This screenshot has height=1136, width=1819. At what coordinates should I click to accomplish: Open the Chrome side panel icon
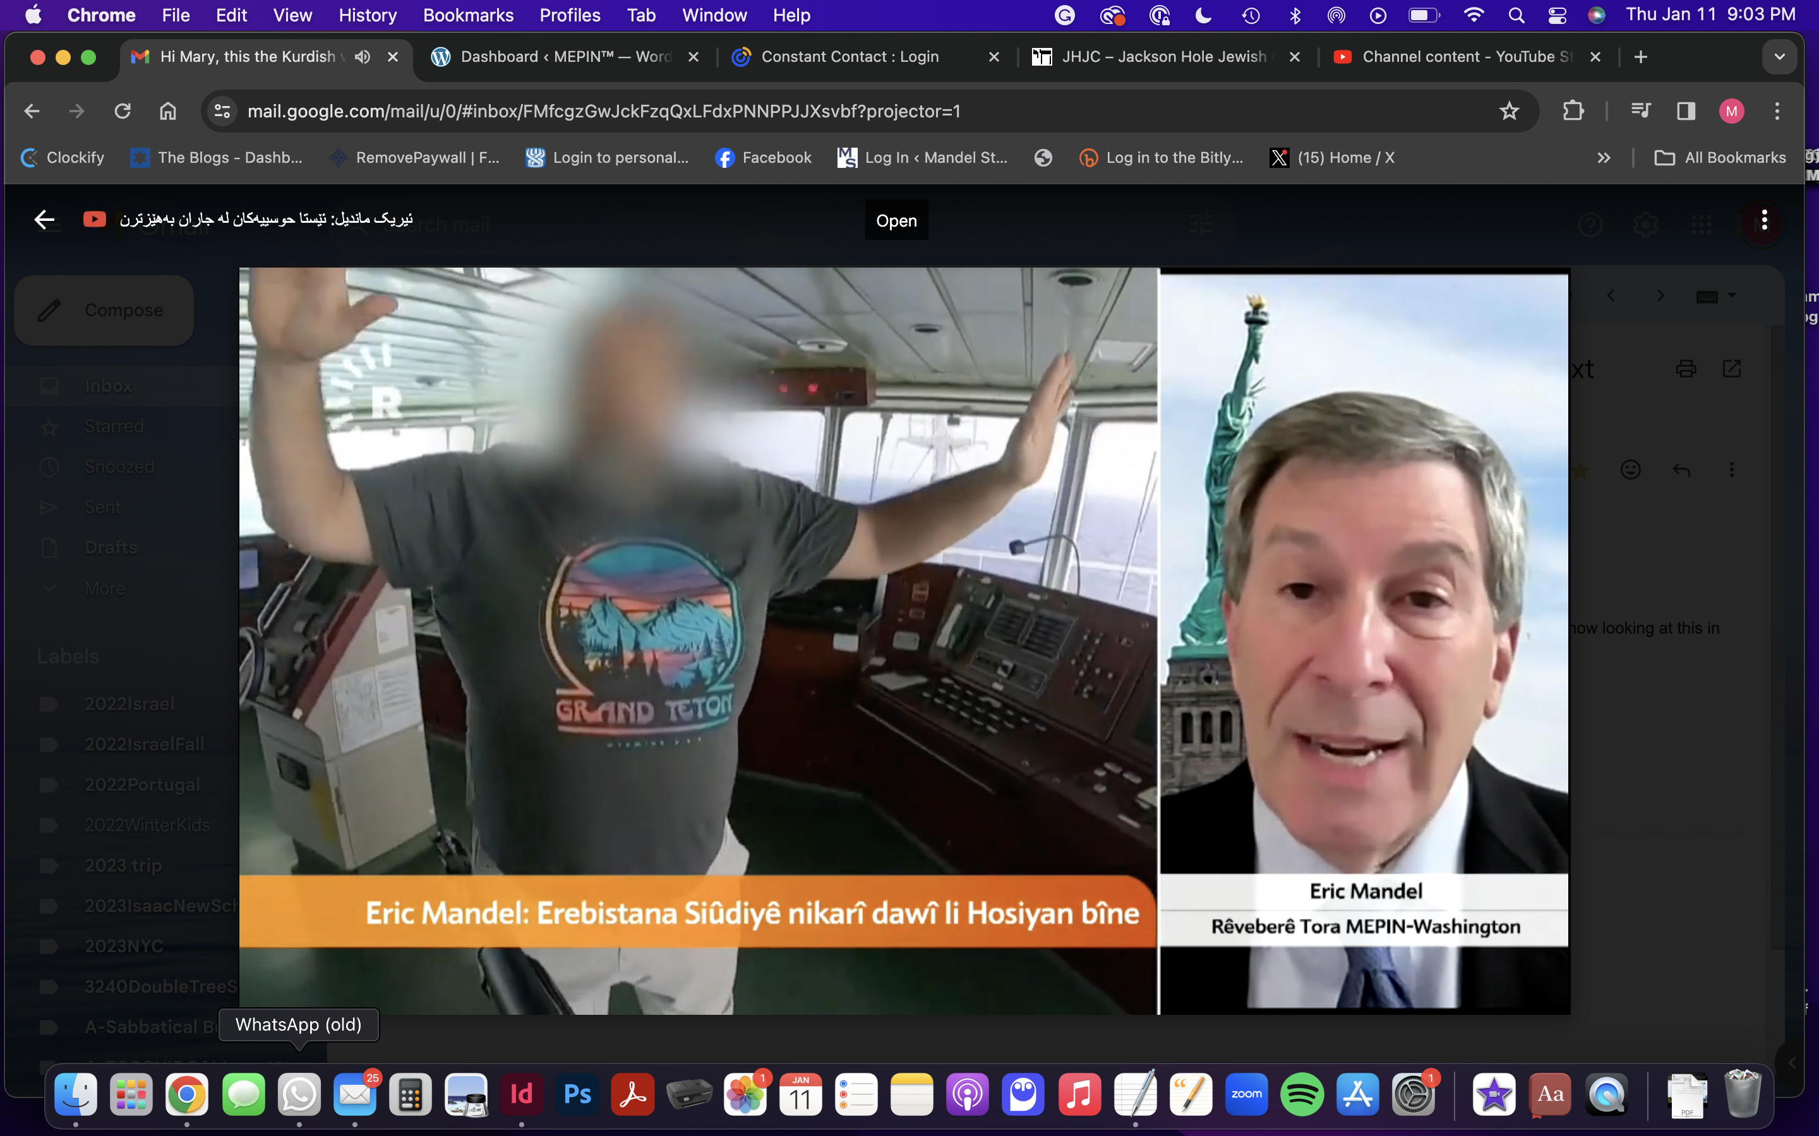tap(1686, 111)
